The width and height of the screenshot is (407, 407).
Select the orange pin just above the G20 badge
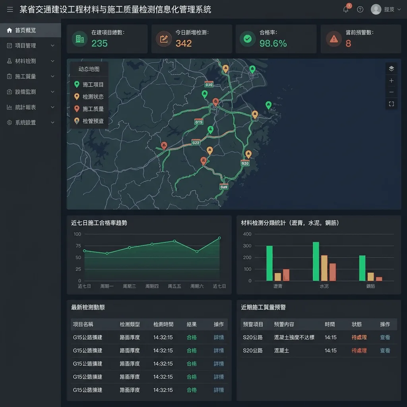pos(248,154)
